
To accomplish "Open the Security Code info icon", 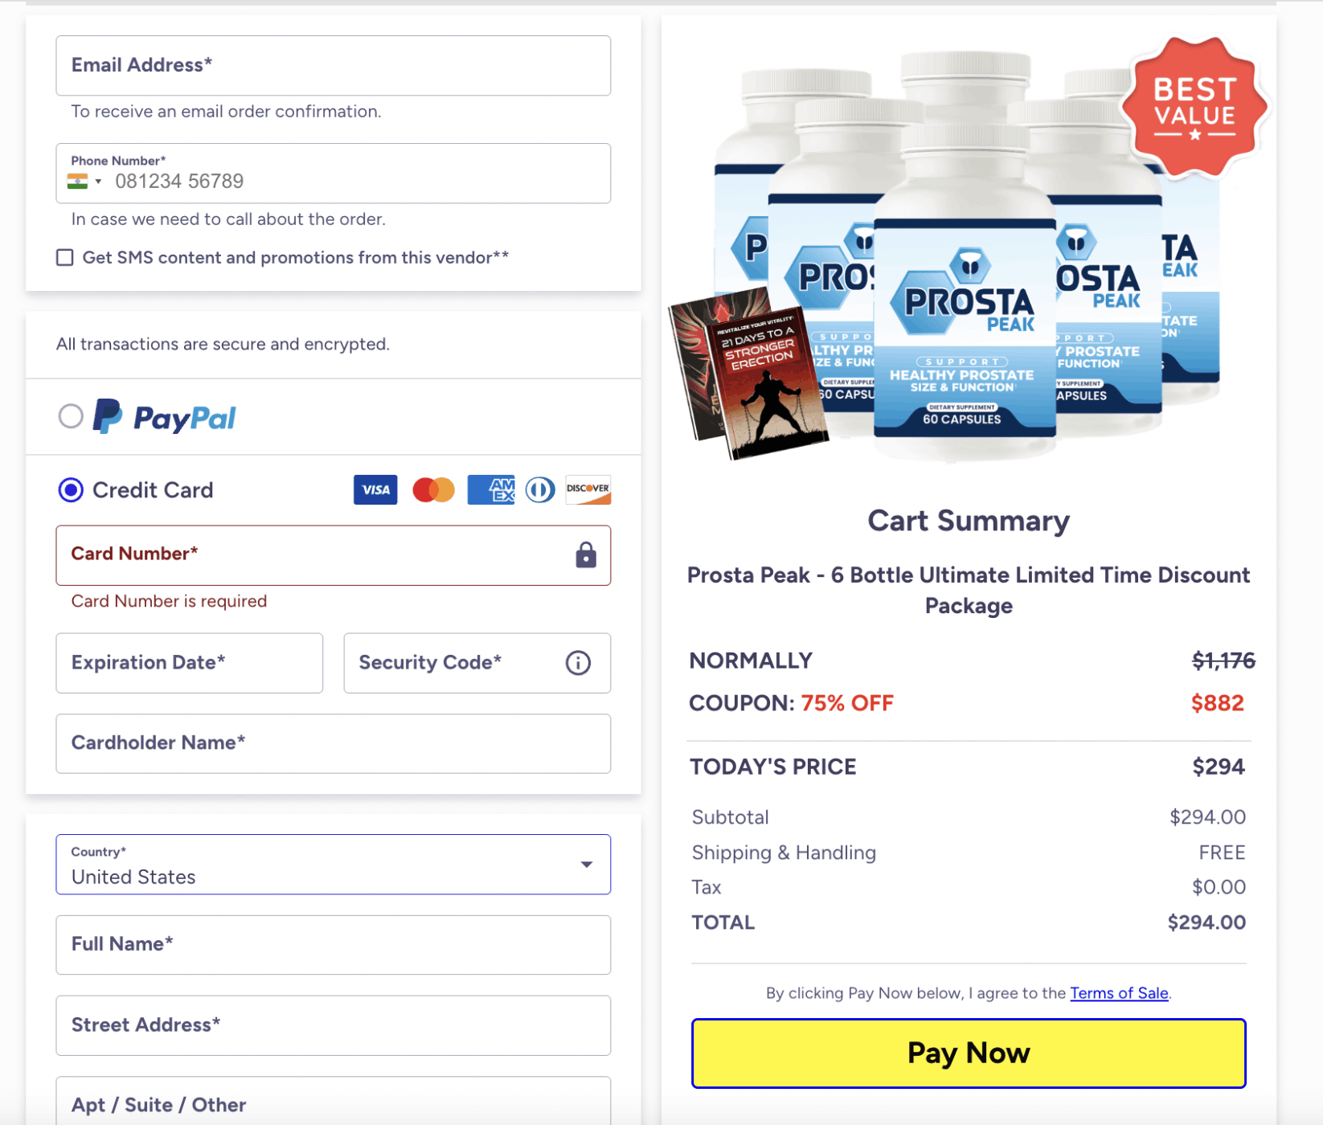I will pos(578,663).
